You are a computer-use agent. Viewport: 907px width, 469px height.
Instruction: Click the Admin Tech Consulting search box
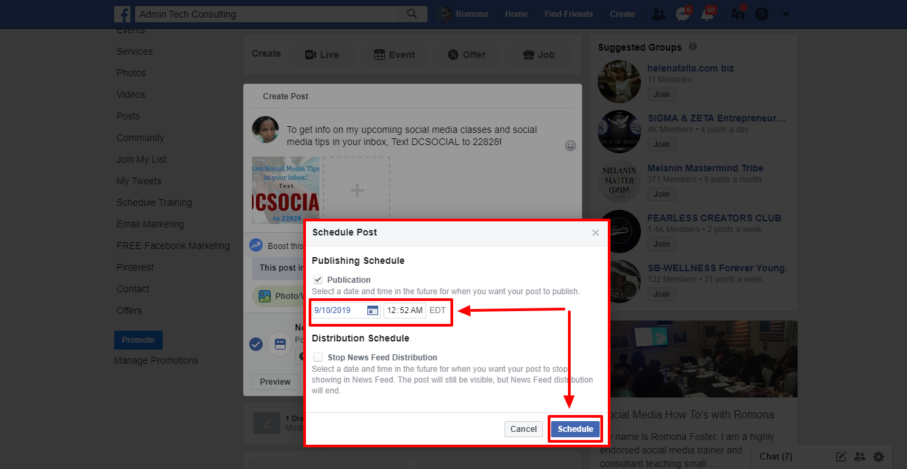pos(281,14)
